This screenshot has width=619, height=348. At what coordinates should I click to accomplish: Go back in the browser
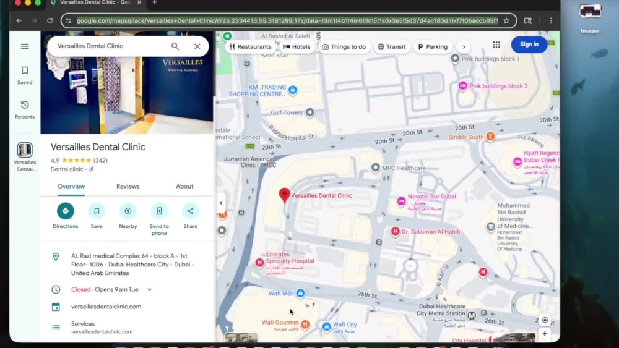coord(19,21)
